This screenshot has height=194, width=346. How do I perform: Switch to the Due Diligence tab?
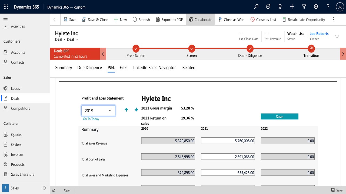[90, 68]
